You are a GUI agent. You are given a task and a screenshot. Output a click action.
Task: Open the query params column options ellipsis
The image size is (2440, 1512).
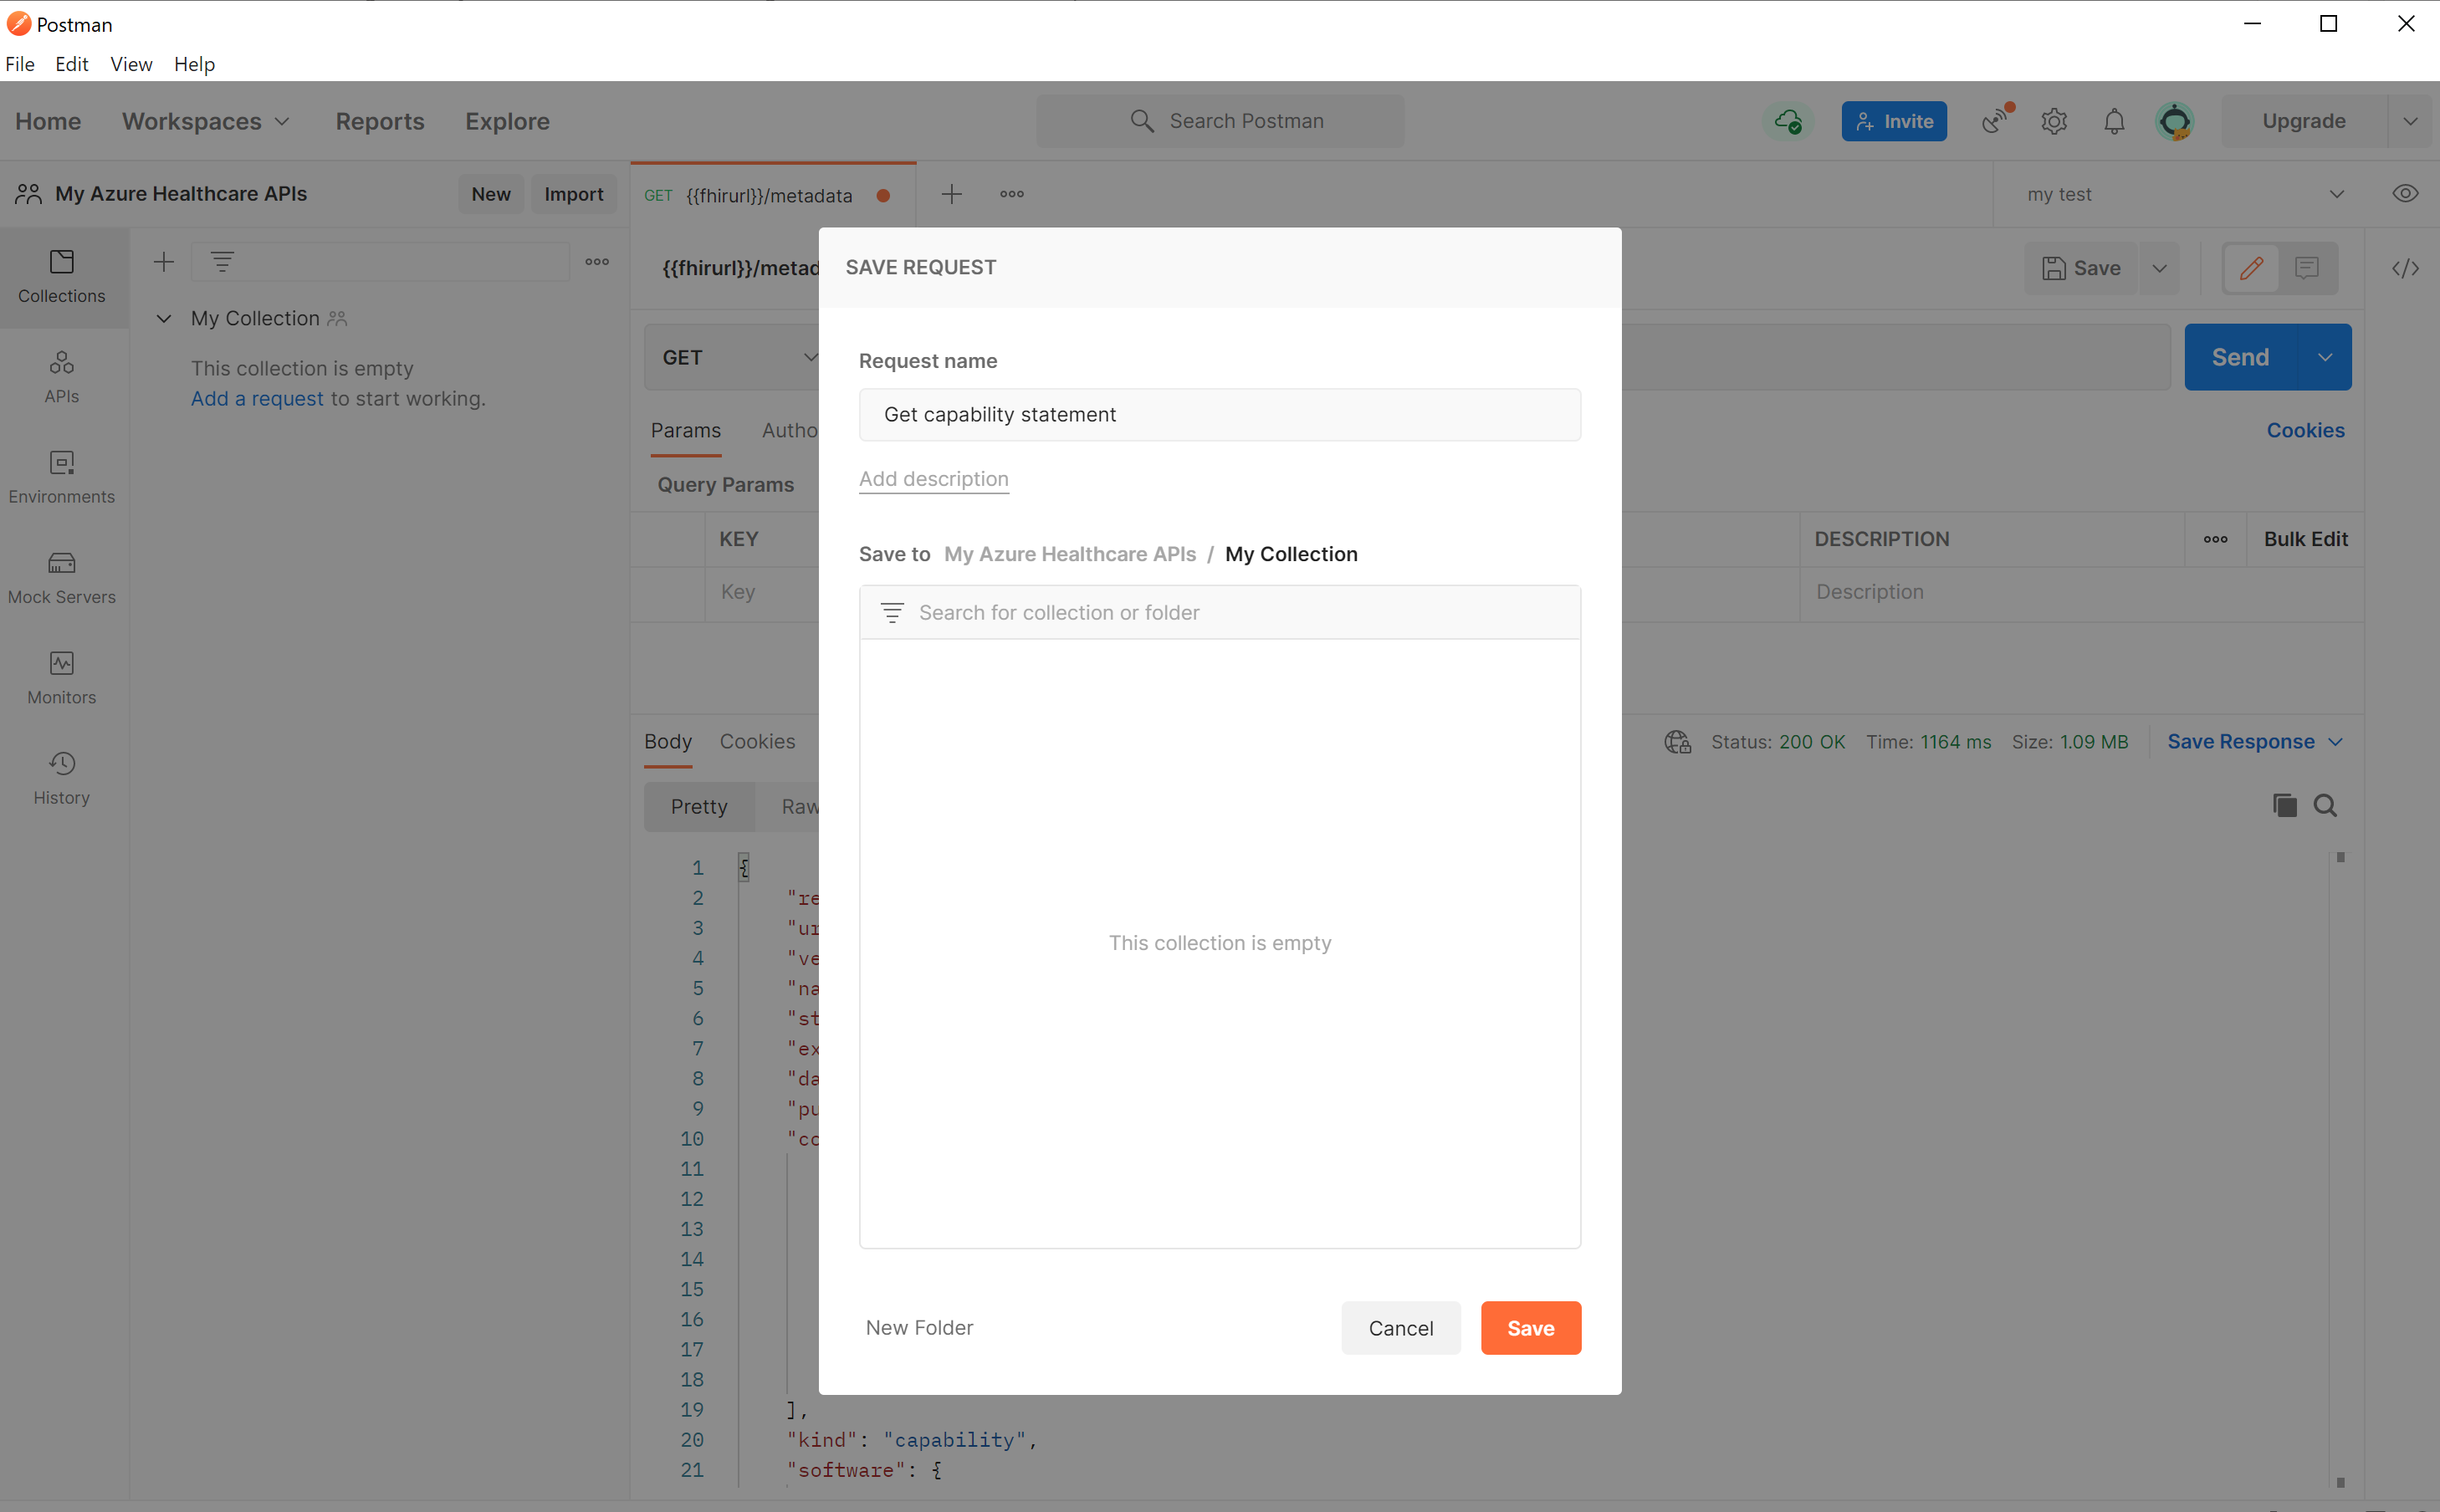2215,539
